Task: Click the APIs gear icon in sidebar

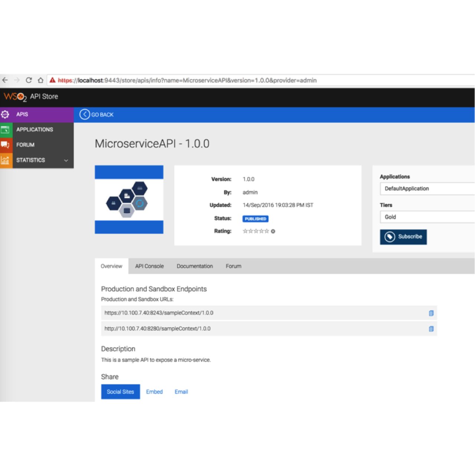Action: [5, 114]
